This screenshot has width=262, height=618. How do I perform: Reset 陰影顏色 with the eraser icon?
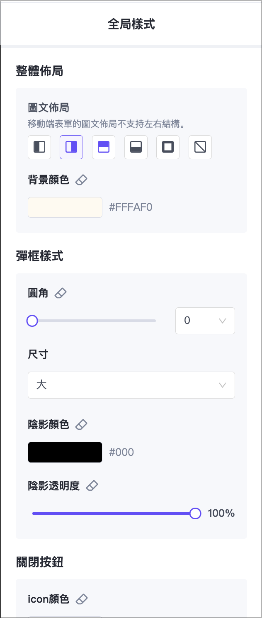81,424
